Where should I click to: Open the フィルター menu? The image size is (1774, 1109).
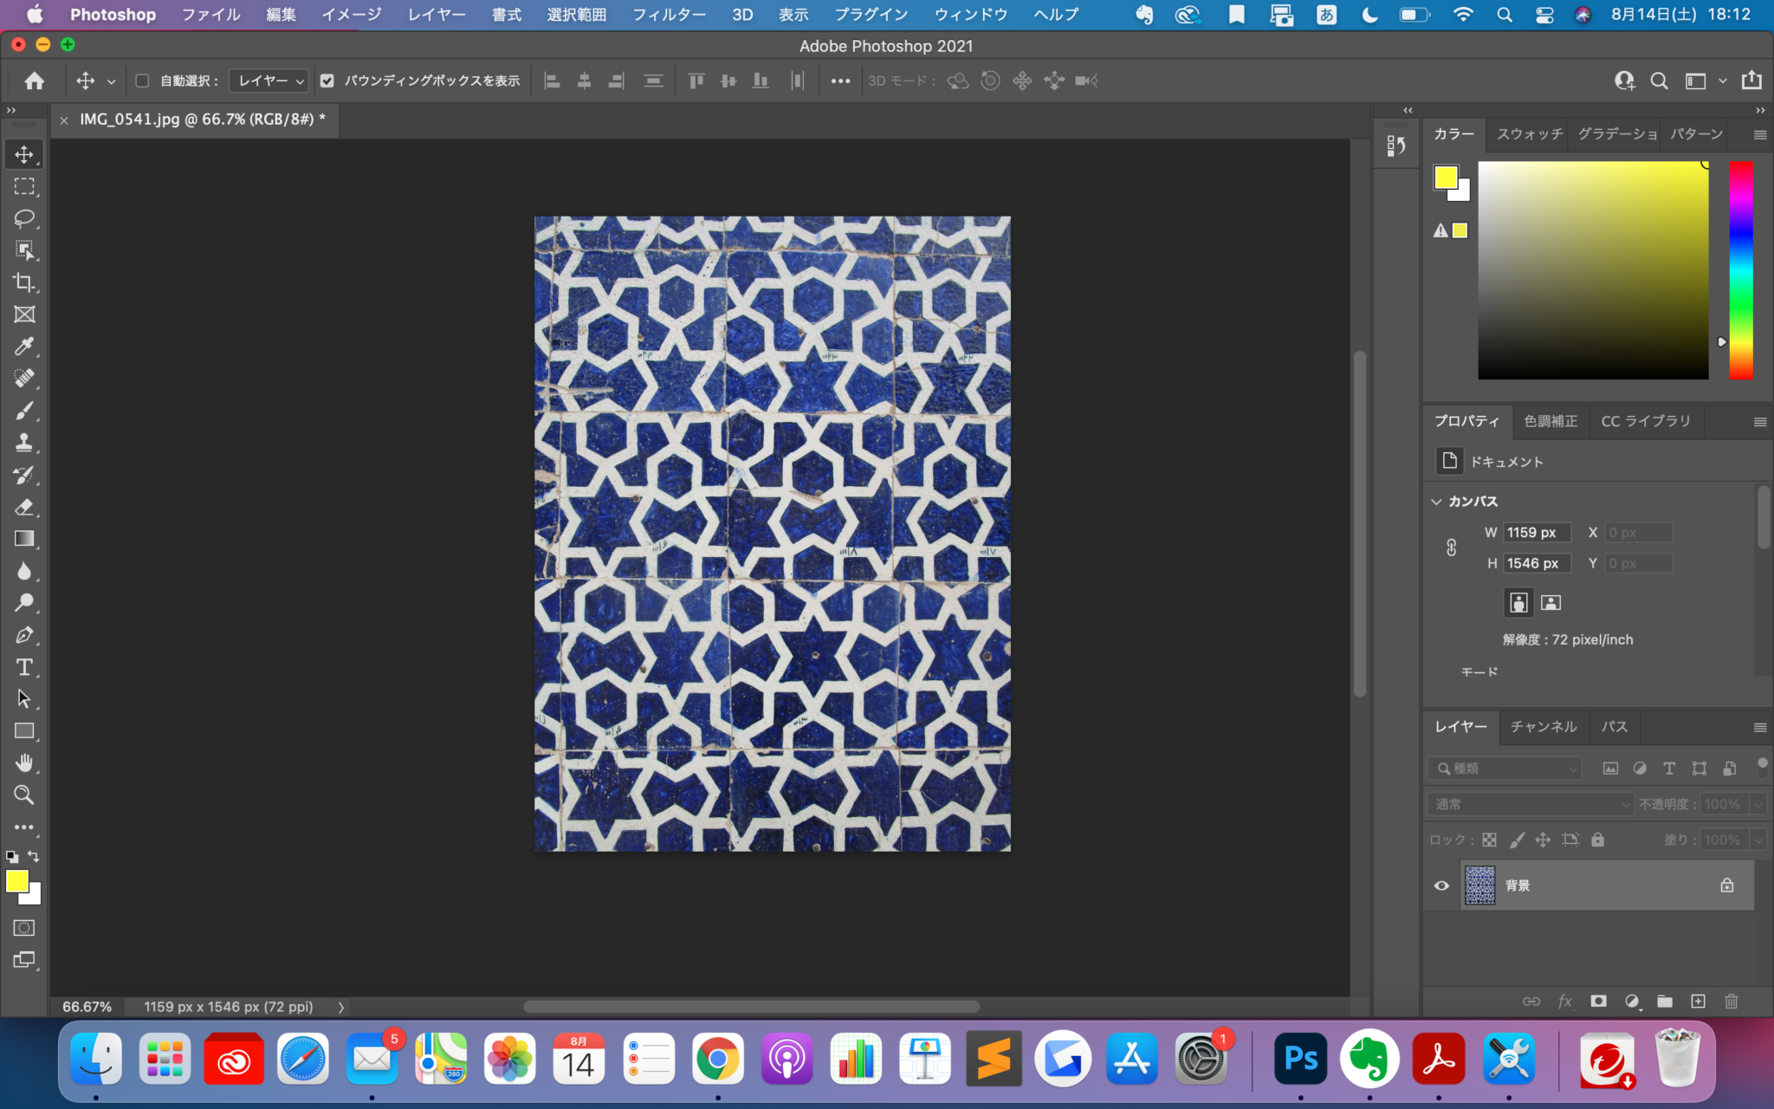[x=668, y=15]
